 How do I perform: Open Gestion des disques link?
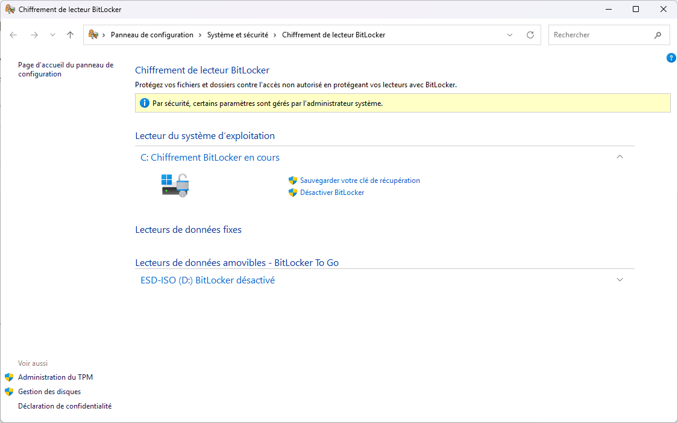click(49, 392)
